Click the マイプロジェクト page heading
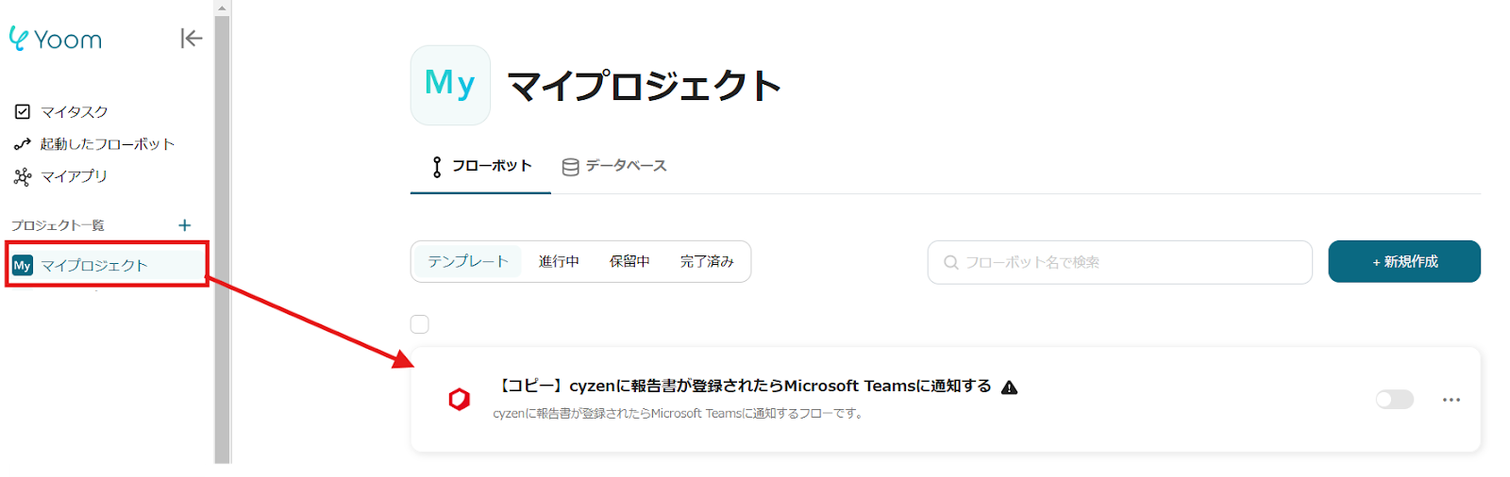Screen dimensions: 1510x477 pyautogui.click(x=646, y=86)
